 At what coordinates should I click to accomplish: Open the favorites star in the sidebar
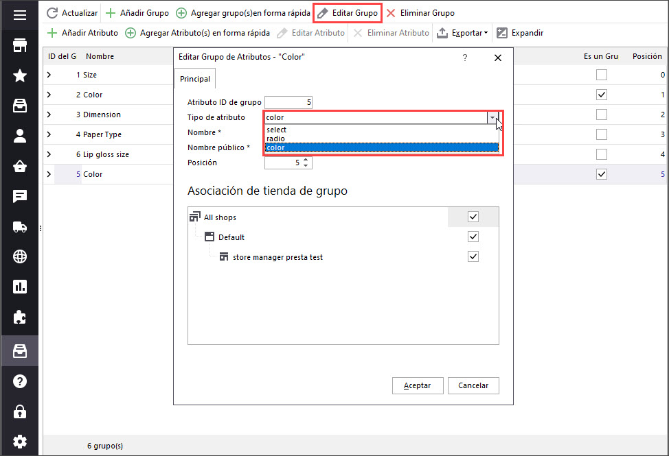coord(20,76)
